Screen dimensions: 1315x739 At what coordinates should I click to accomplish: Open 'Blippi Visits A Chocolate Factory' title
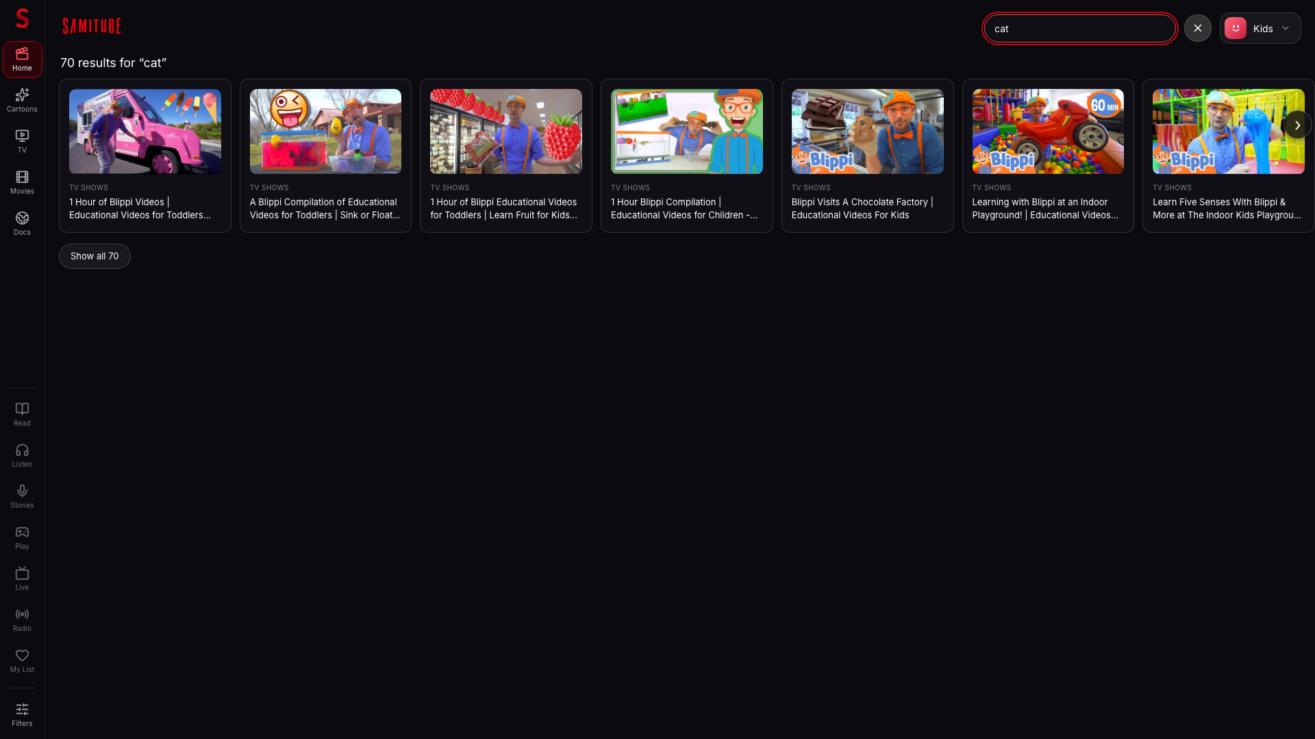(862, 209)
